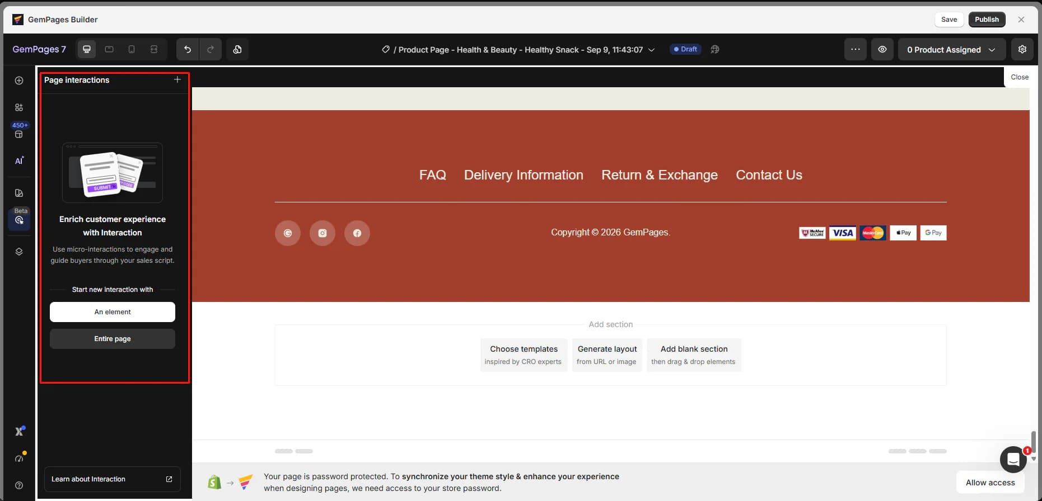
Task: Start interaction with An element button
Action: [x=113, y=312]
